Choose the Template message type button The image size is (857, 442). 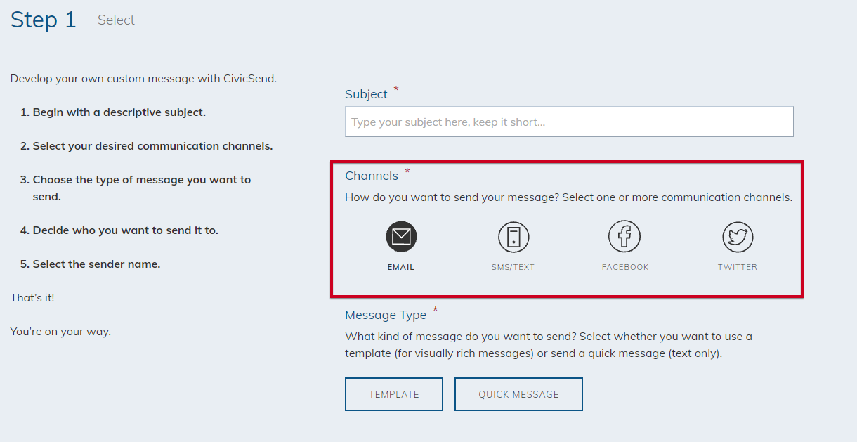click(x=394, y=394)
